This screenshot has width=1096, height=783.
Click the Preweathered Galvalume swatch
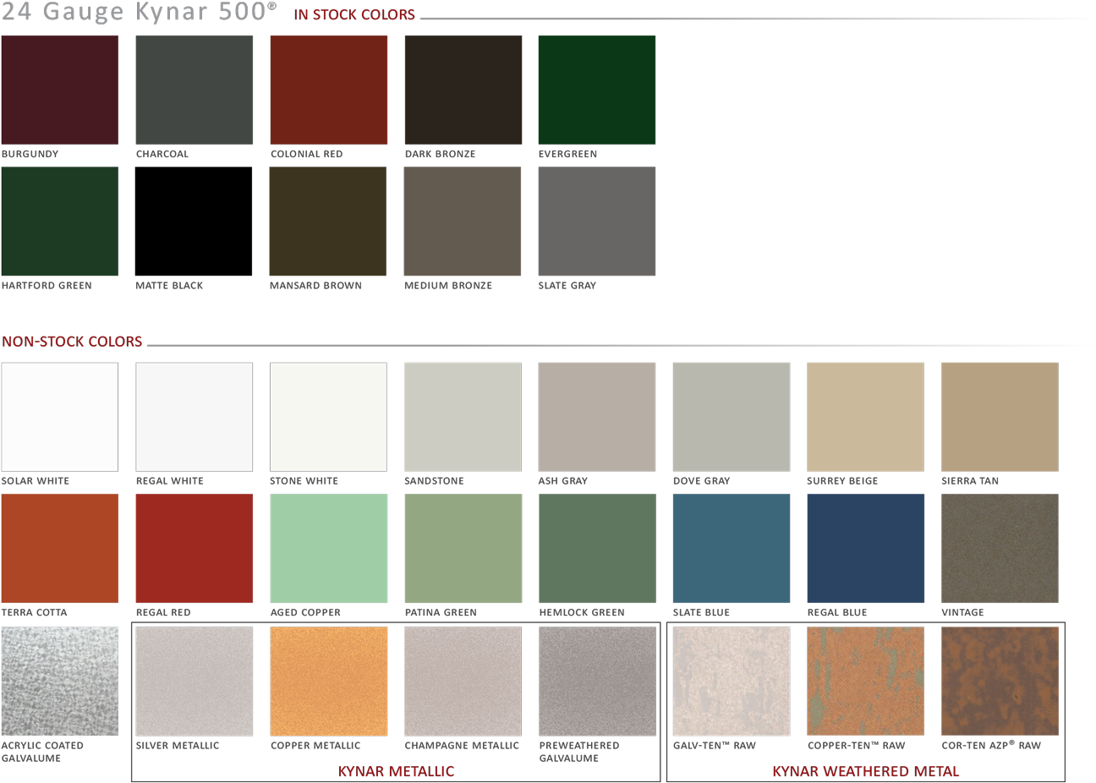coord(597,682)
